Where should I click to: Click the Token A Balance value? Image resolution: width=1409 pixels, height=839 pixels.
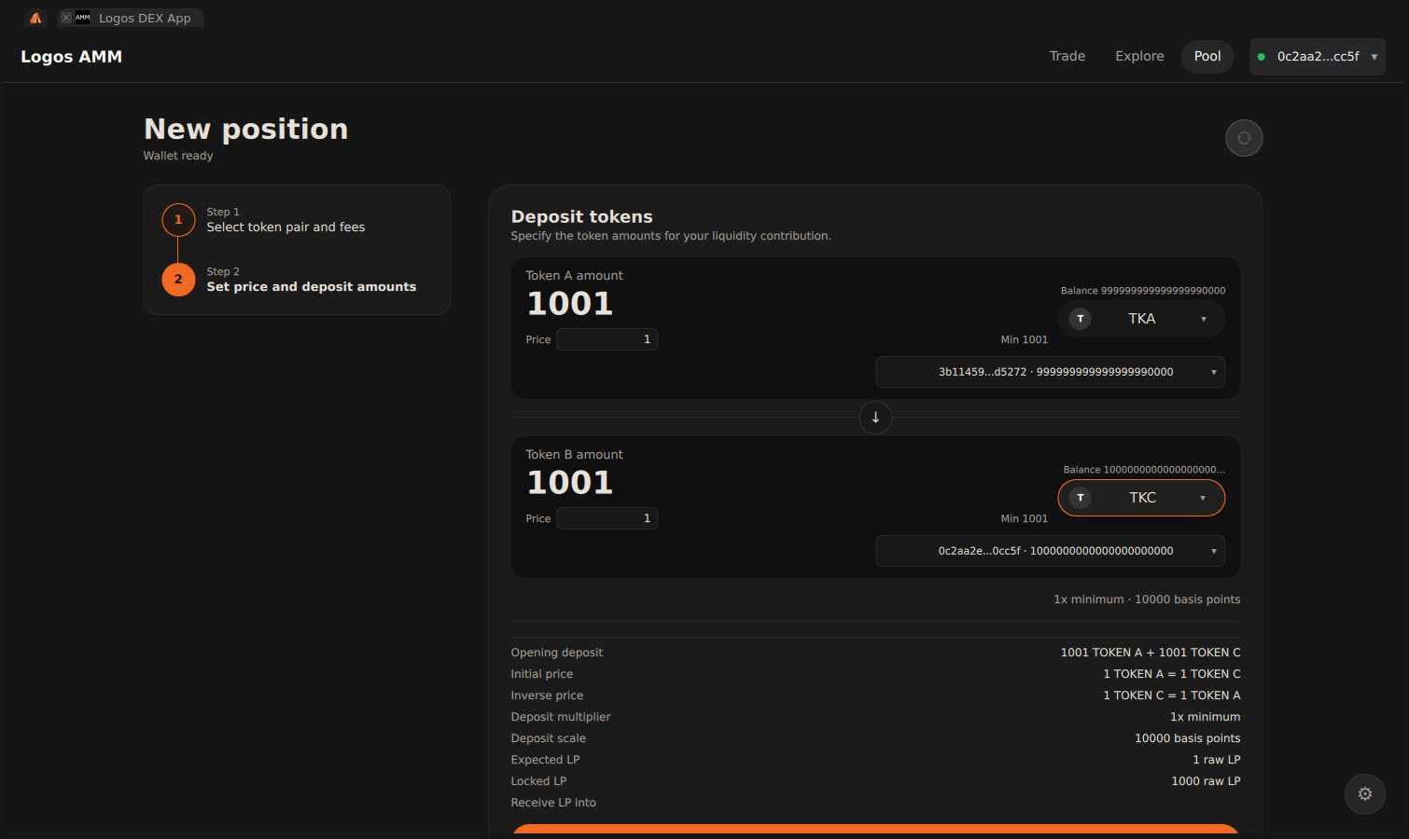coord(1143,291)
